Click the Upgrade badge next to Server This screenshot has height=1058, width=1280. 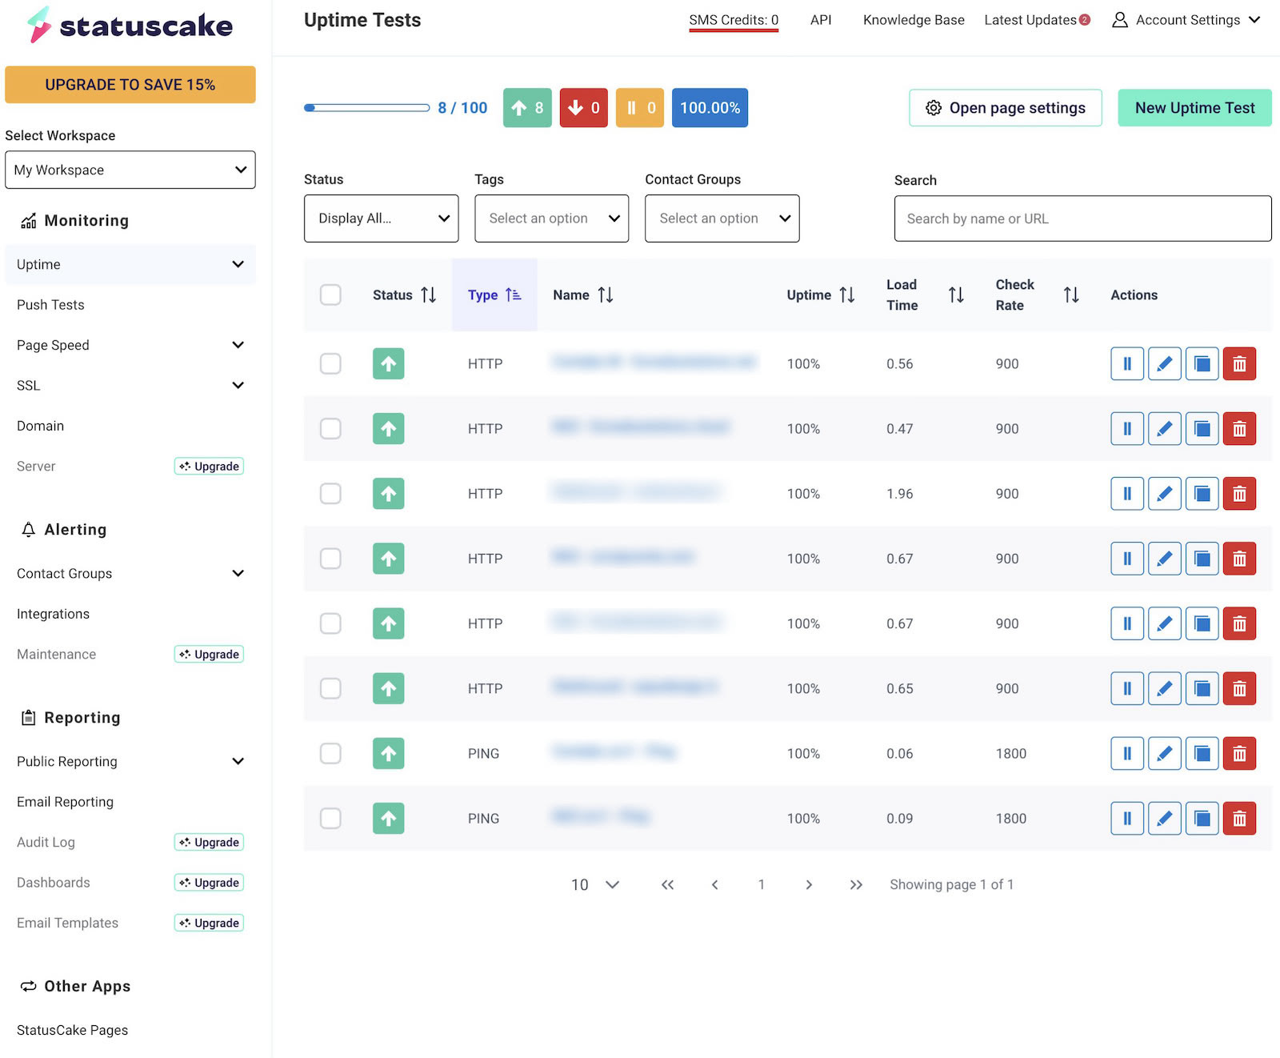(x=209, y=466)
